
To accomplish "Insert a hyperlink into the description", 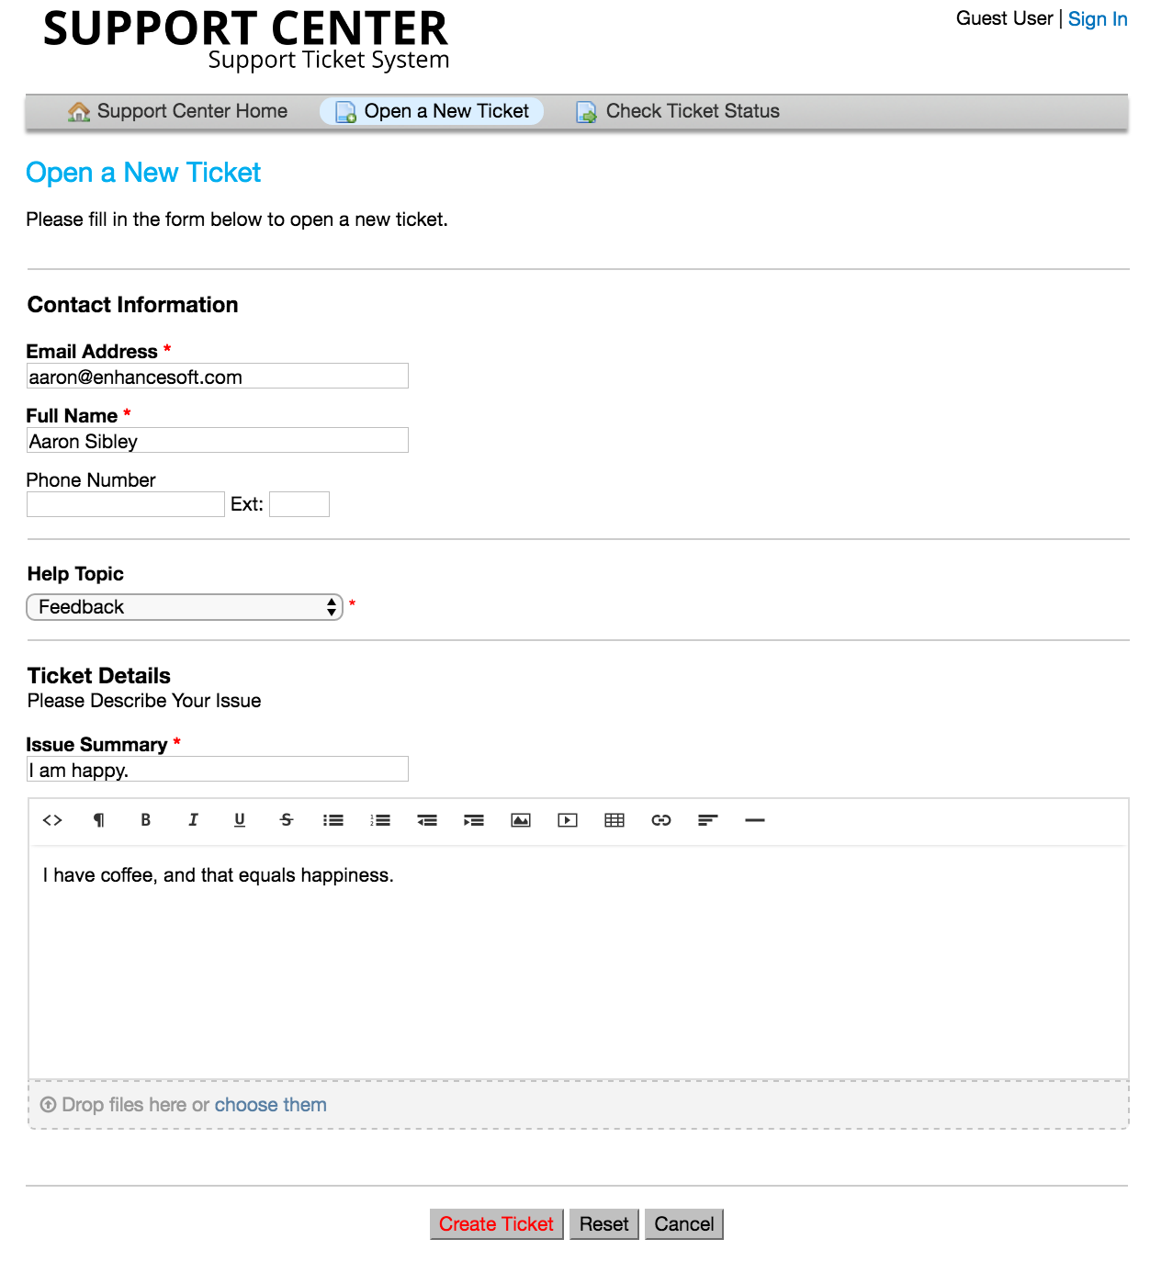I will [661, 820].
